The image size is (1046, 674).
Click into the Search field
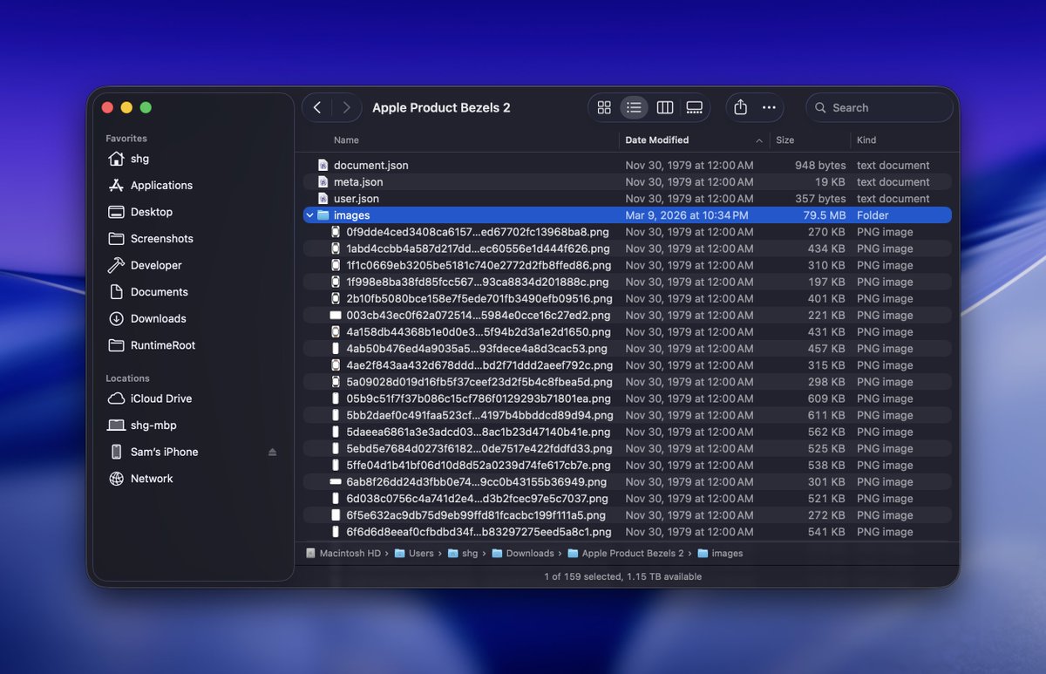pos(879,107)
